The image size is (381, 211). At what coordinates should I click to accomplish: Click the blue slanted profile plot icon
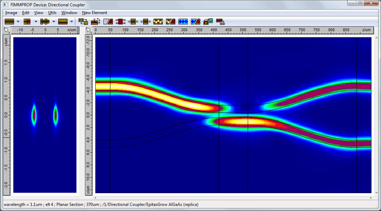(195, 22)
